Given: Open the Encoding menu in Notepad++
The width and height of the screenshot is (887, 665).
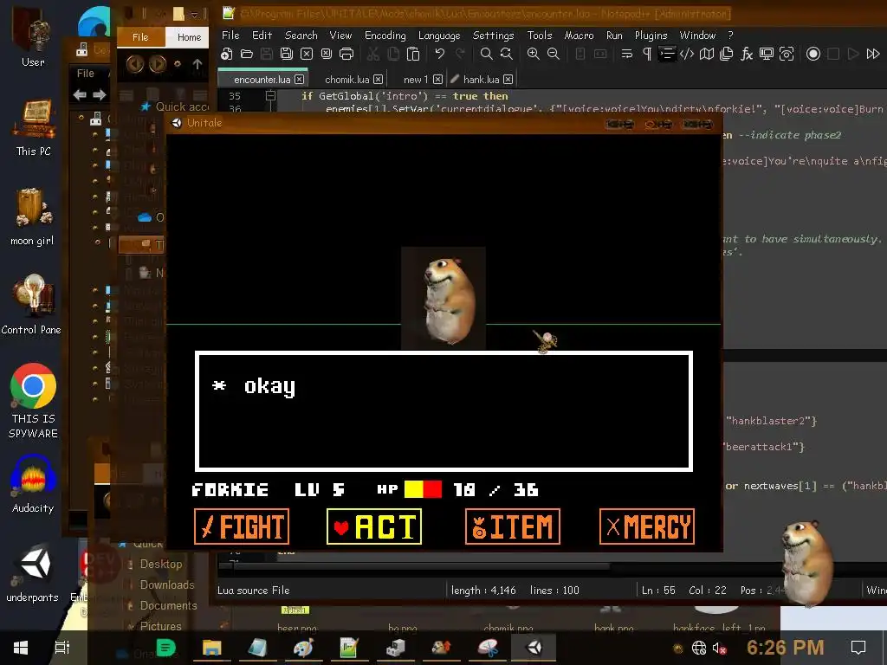Looking at the screenshot, I should tap(385, 35).
